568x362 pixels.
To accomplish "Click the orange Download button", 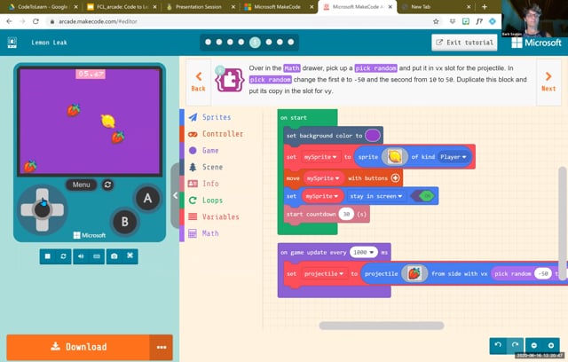I will 78,347.
